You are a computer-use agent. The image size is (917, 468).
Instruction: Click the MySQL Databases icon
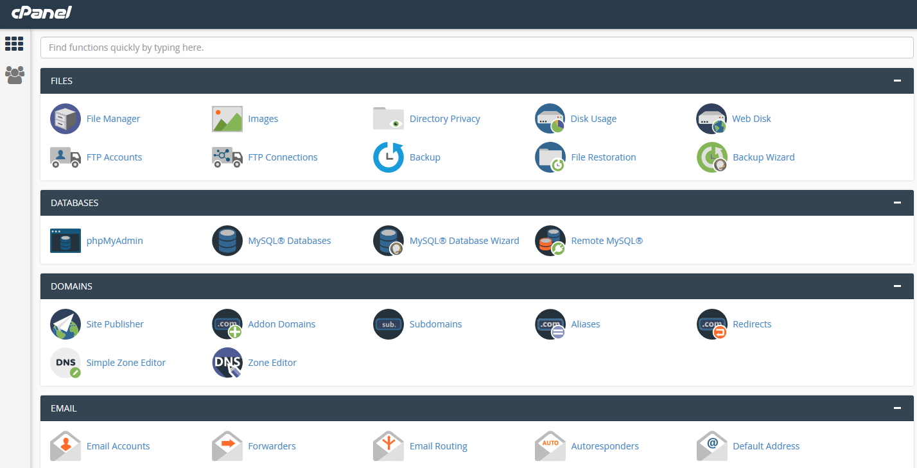tap(227, 241)
